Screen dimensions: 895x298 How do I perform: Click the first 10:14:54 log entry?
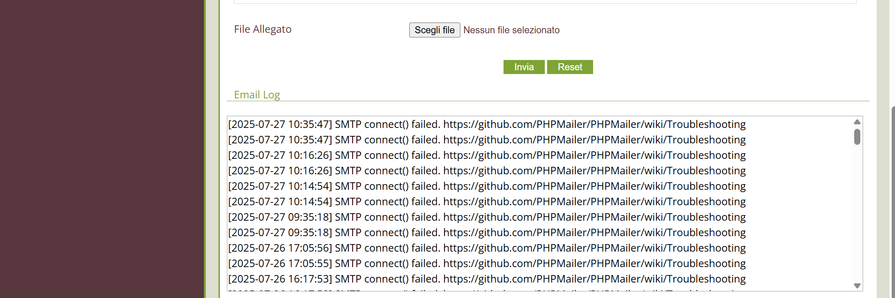487,186
